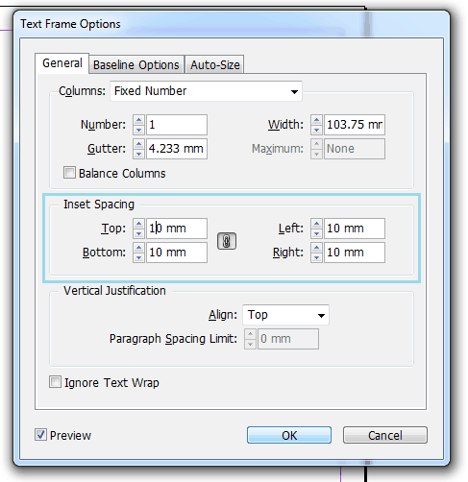This screenshot has width=468, height=482.
Task: Increase Left inset with up arrow
Action: click(x=316, y=224)
